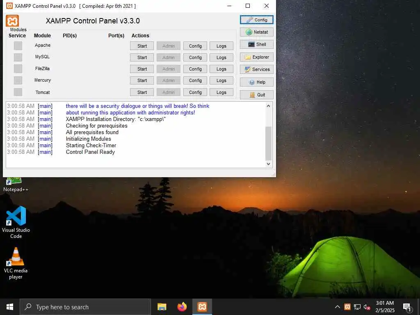Toggle the Mercury service checkbox

coord(18,80)
